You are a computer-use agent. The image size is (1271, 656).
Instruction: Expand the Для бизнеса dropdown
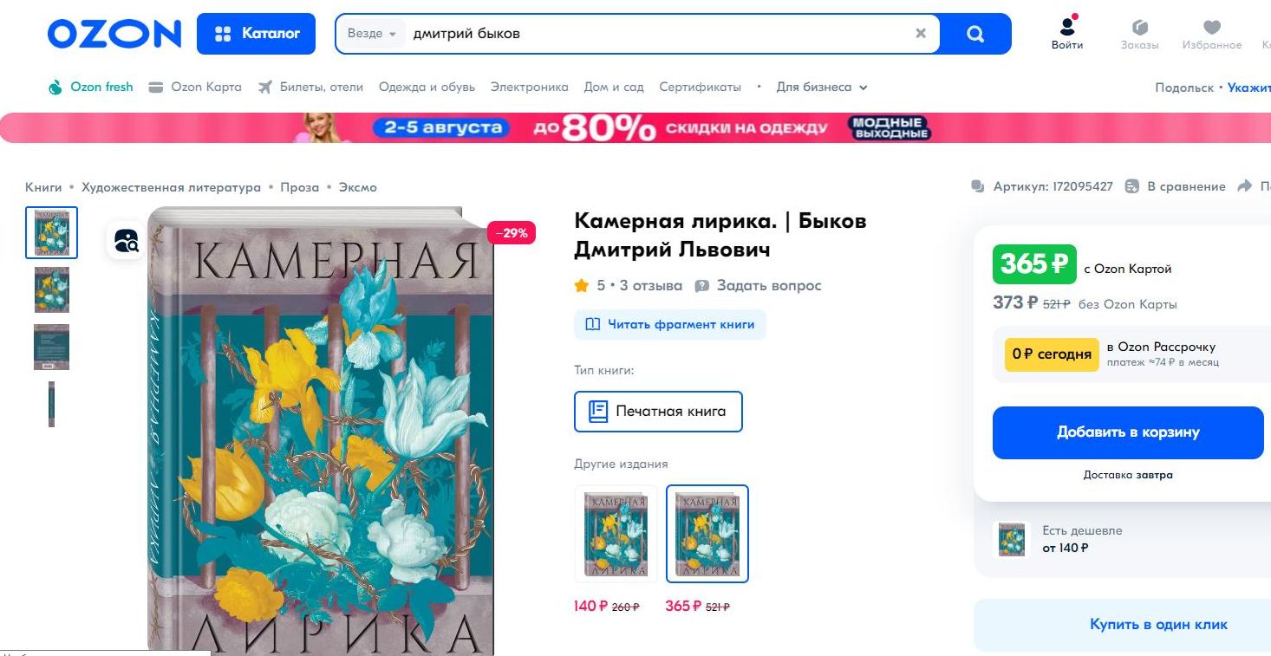822,87
